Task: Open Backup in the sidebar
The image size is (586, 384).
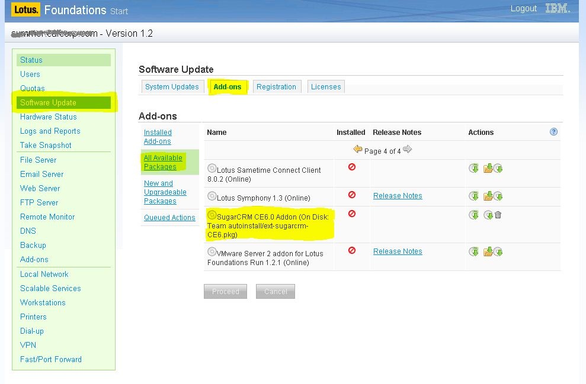Action: pos(33,245)
